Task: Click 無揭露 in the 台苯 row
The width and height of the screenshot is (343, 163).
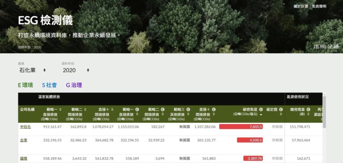Action: (x=184, y=140)
